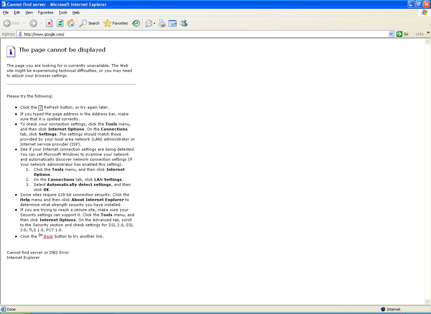This screenshot has width=431, height=314.
Task: Click the 'Address' label text
Action: click(8, 34)
